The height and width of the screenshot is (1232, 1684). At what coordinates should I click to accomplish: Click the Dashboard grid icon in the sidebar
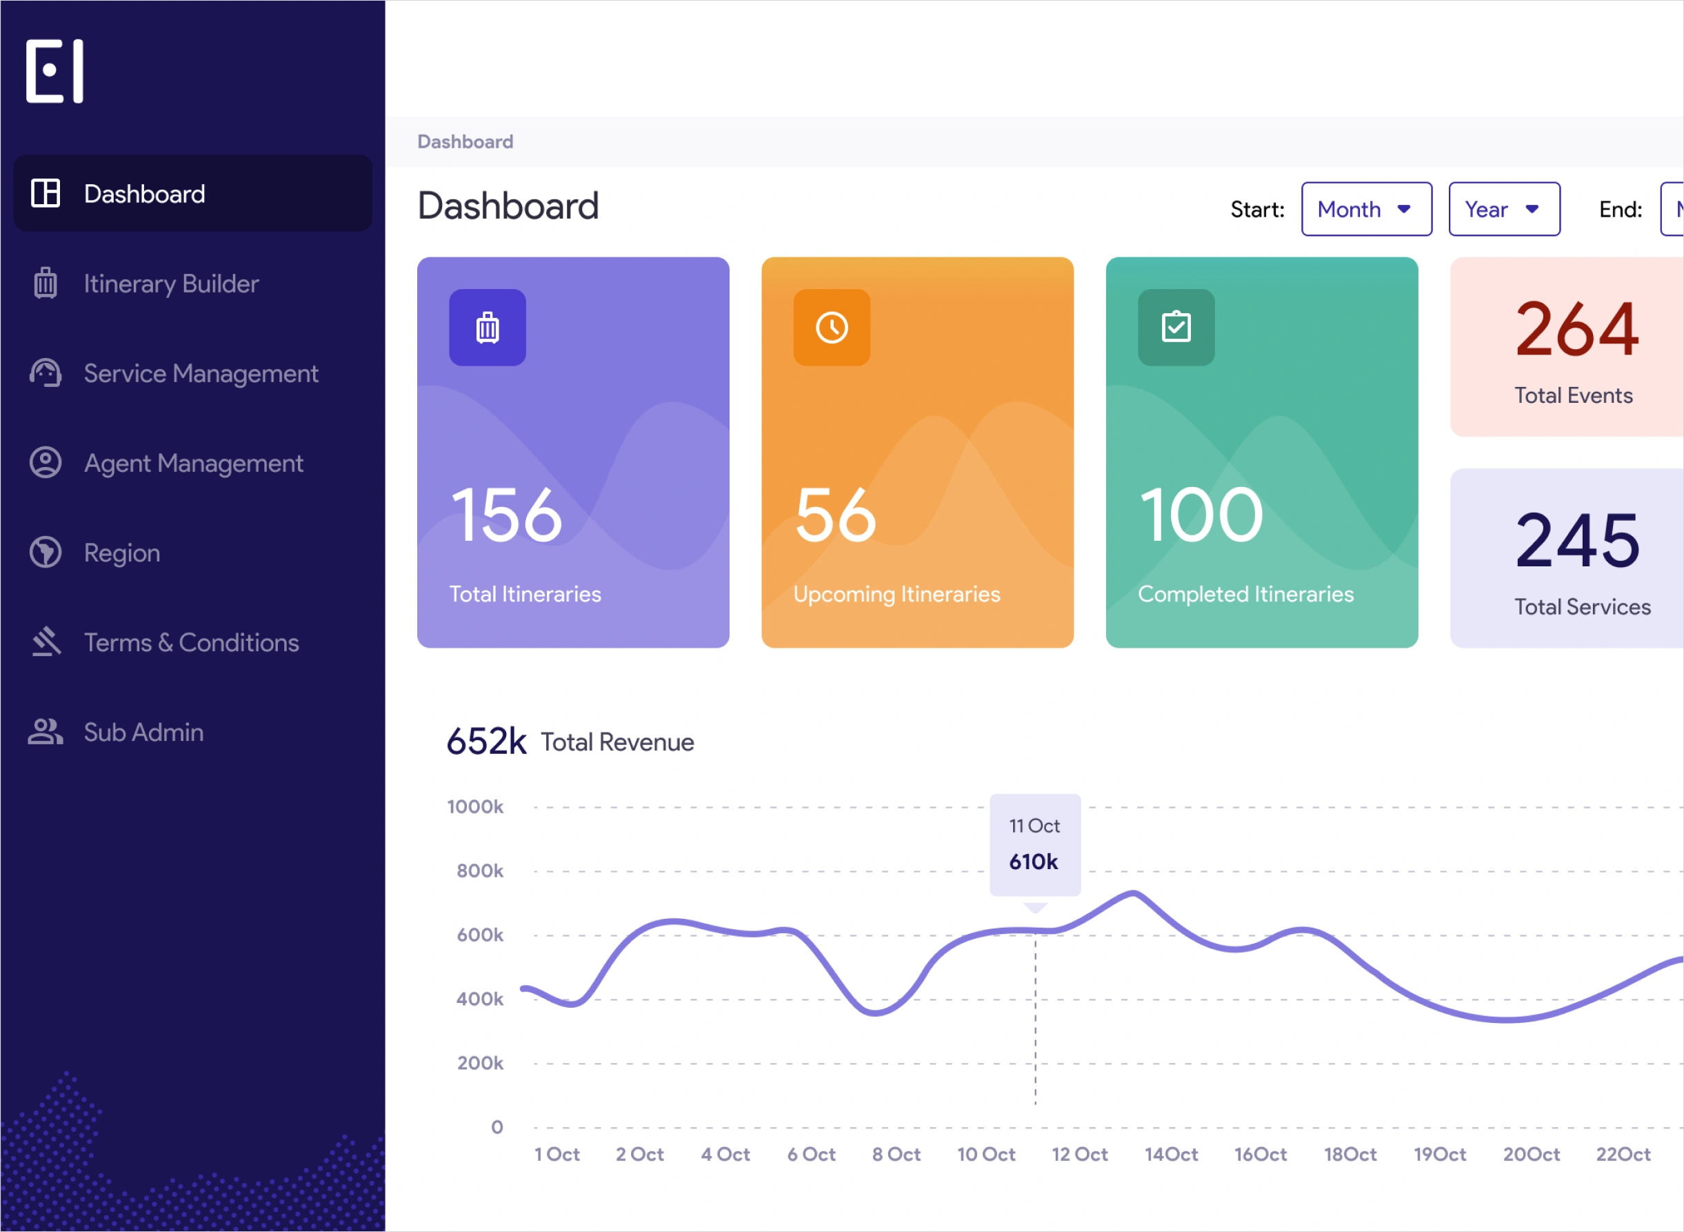[46, 193]
